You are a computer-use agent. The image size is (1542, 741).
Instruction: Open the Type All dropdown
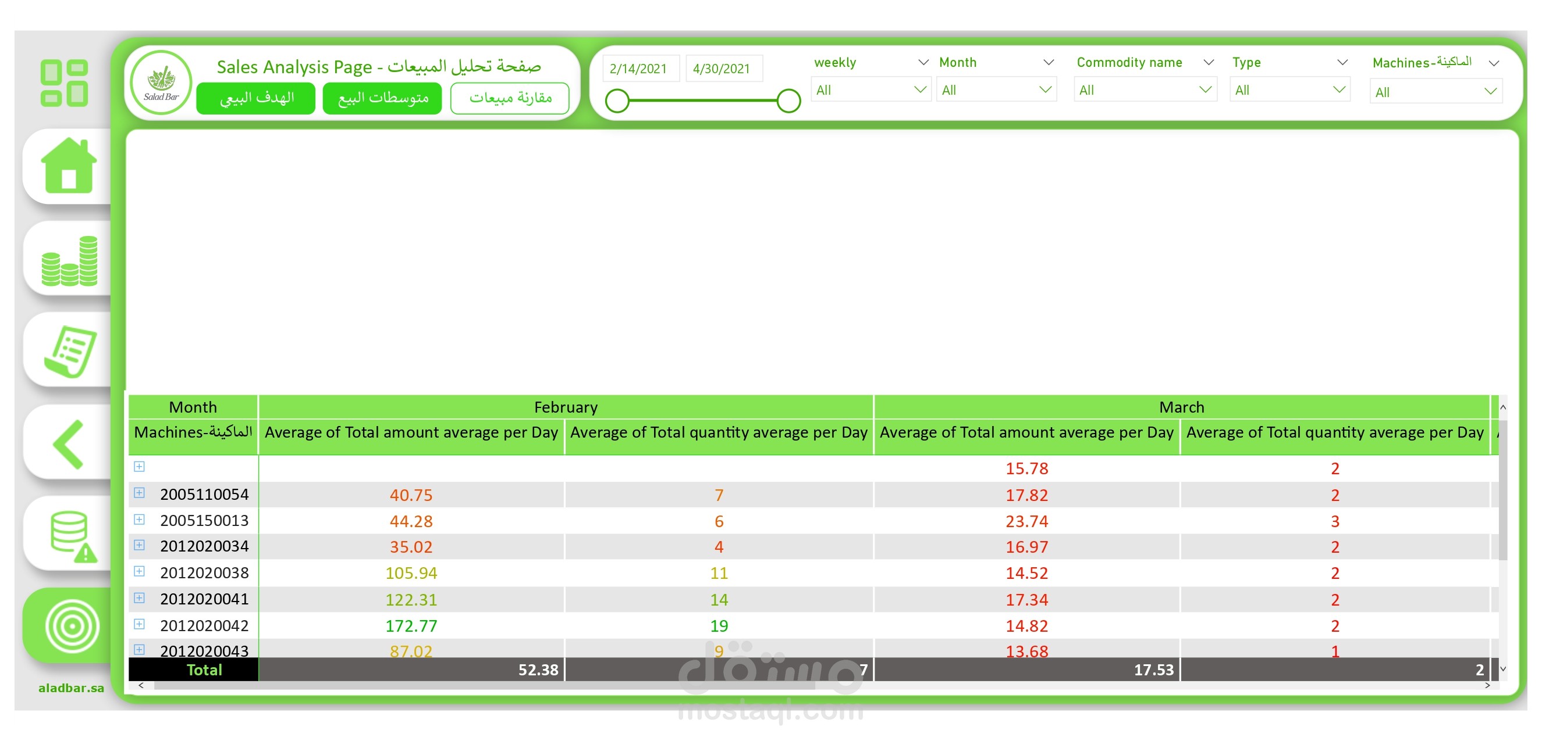click(x=1289, y=90)
